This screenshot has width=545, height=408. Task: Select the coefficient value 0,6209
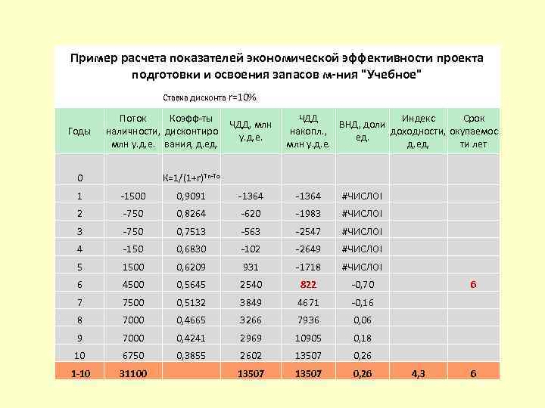[x=192, y=267]
